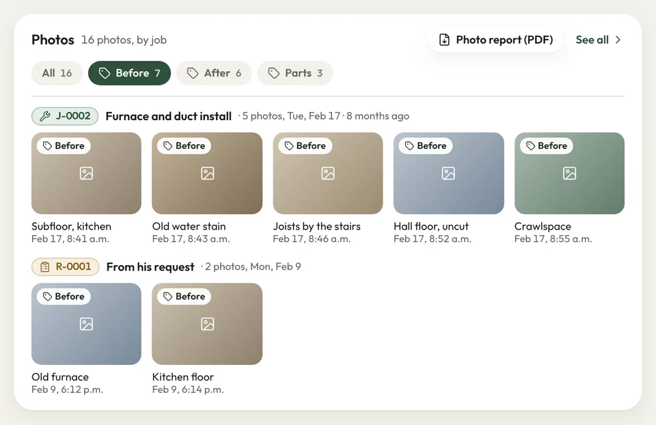View the Kitchen floor photo thumbnail
The image size is (656, 425).
(207, 324)
